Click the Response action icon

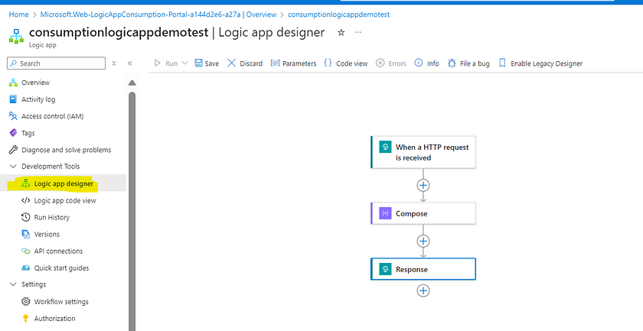(x=385, y=269)
